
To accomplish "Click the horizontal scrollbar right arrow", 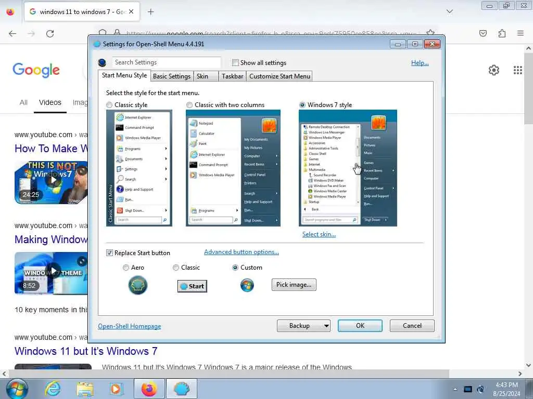I will click(x=520, y=374).
